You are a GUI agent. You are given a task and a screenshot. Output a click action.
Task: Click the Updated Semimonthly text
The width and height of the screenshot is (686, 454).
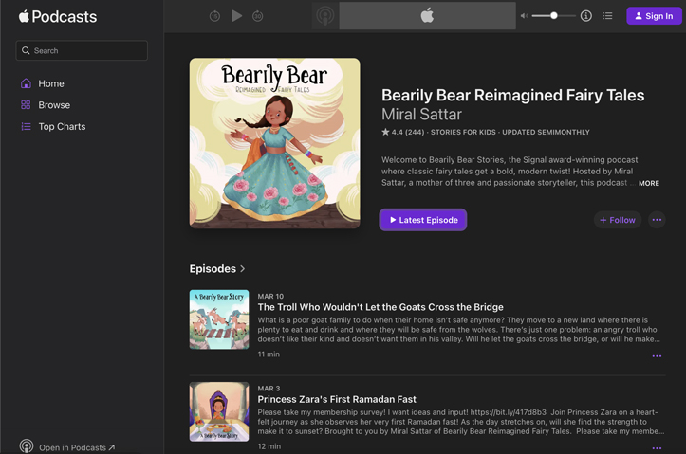point(546,132)
